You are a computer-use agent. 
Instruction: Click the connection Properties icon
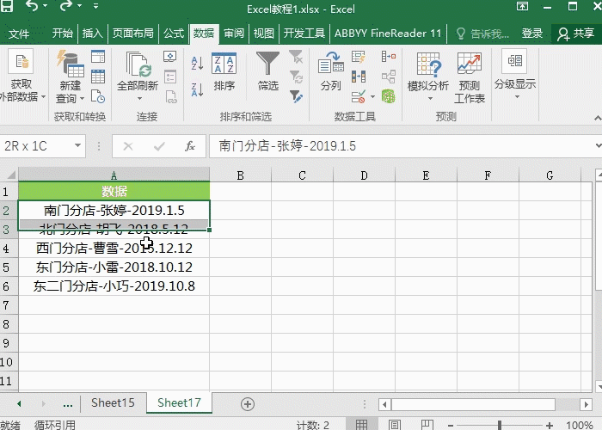[170, 77]
